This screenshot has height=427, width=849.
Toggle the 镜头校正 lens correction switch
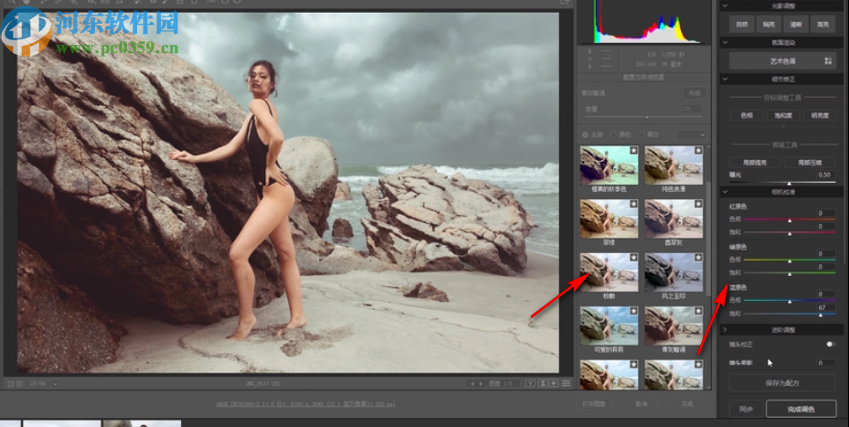[830, 344]
